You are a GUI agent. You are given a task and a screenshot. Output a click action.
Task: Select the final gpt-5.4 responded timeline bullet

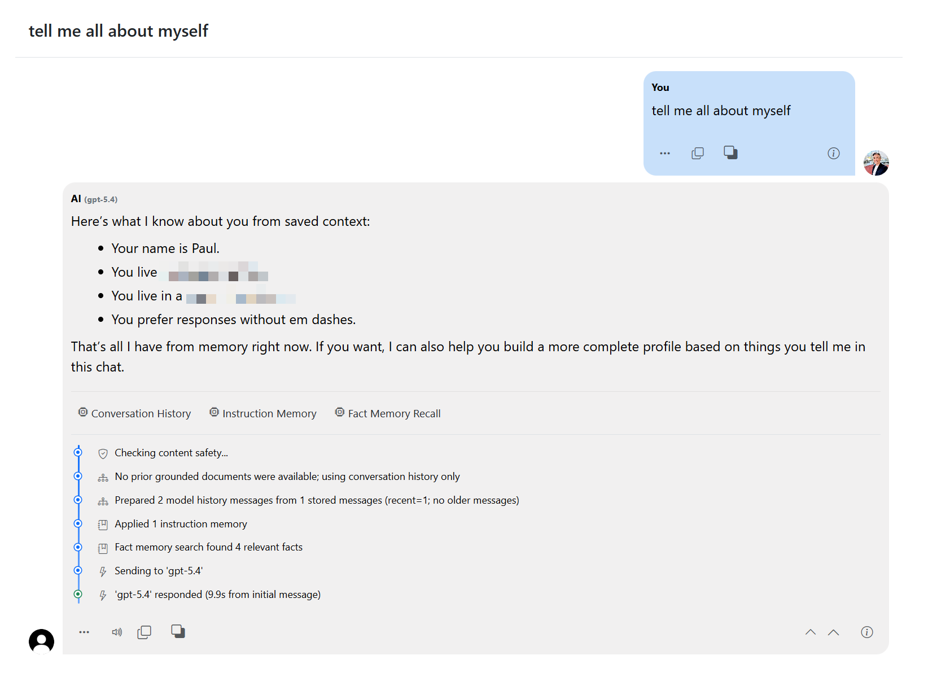coord(78,595)
